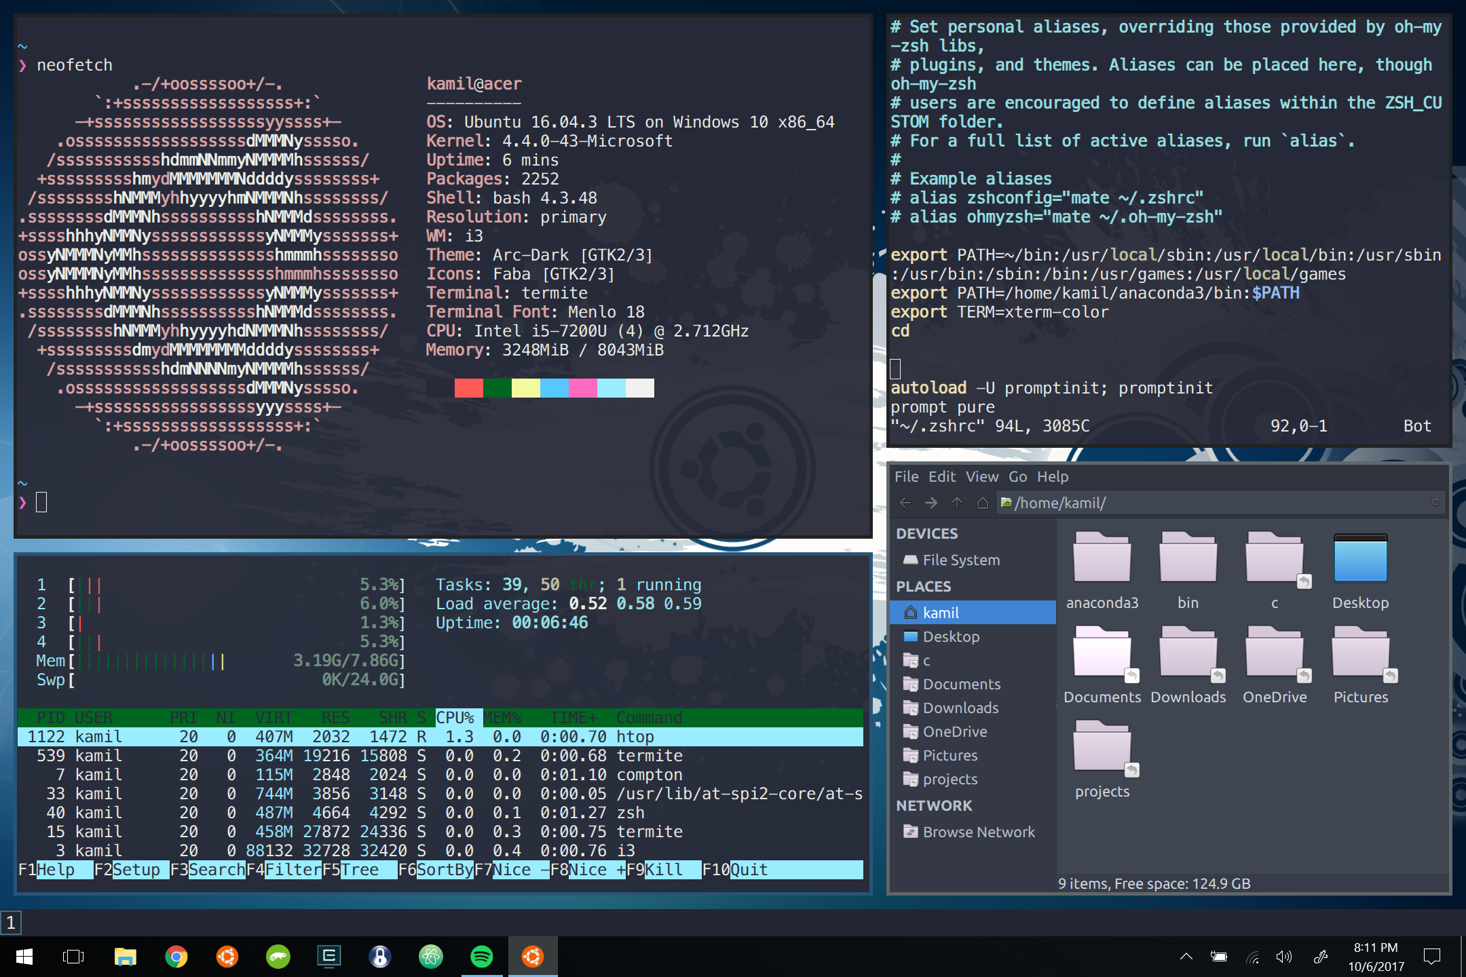Open the OneDrive folder icon in grid
The height and width of the screenshot is (977, 1466).
[1275, 652]
